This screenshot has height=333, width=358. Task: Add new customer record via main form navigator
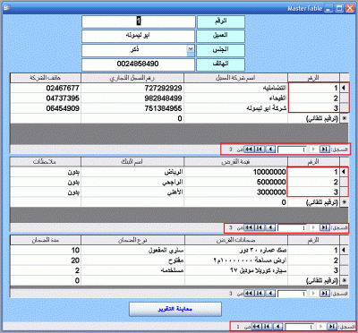point(256,327)
